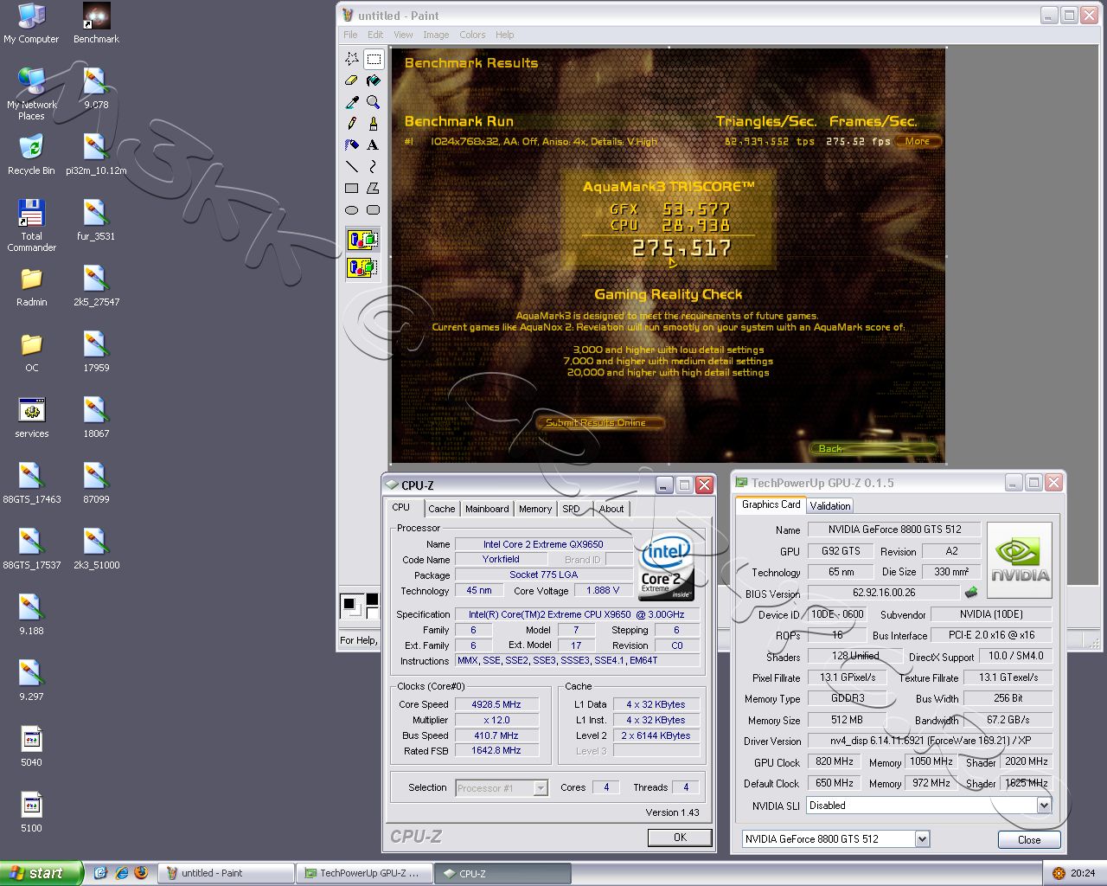
Task: Select the Recycle Bin icon
Action: click(x=31, y=154)
